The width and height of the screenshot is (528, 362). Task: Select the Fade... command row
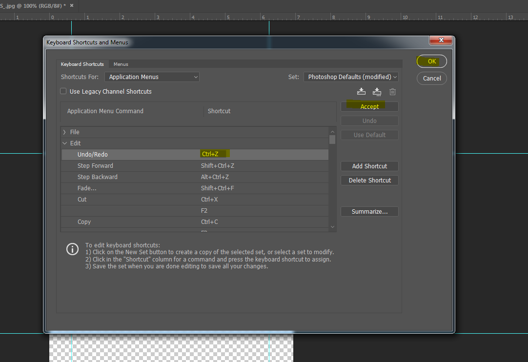pyautogui.click(x=195, y=188)
